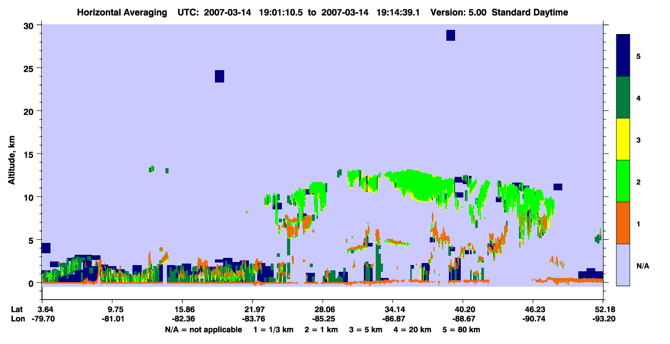
Task: Click longitude value -81.01
Action: [113, 319]
